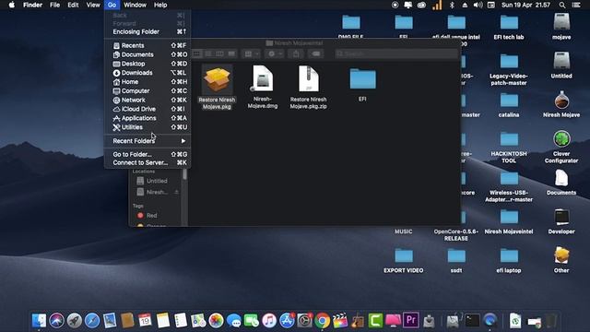Click the Bluetooth menu bar icon

coord(452,5)
